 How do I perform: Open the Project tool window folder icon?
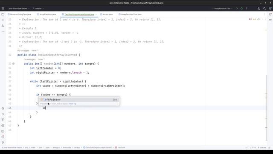click(3, 14)
